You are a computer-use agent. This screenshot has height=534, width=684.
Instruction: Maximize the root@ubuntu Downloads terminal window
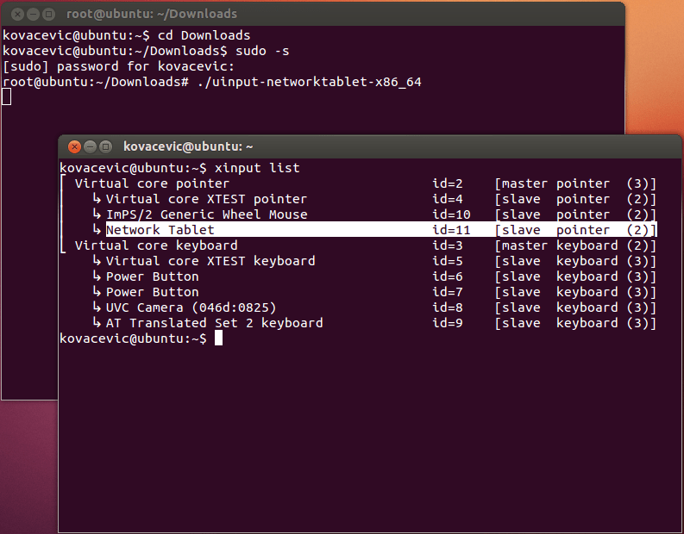point(49,15)
